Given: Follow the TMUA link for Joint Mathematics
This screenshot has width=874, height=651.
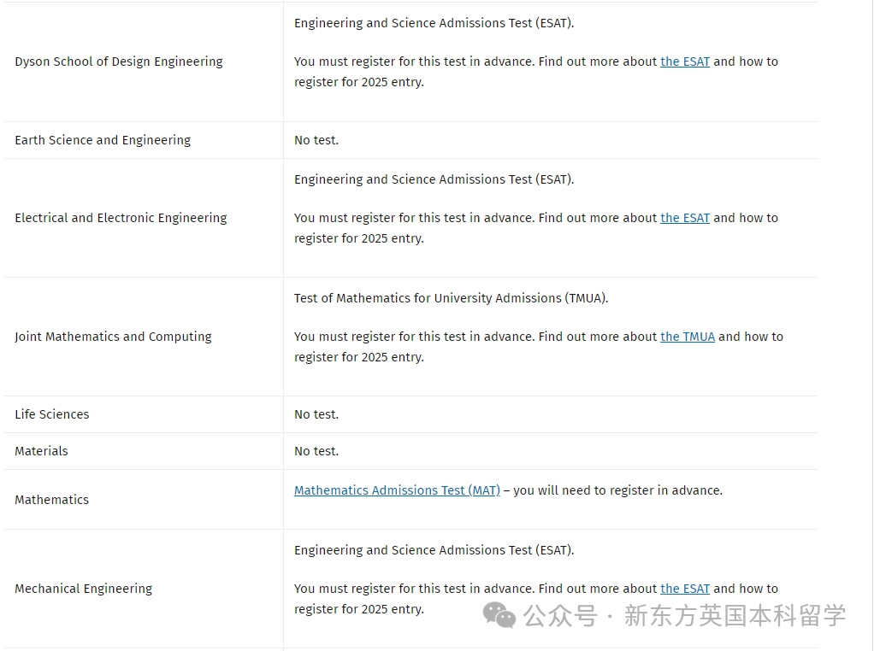Looking at the screenshot, I should coord(688,337).
